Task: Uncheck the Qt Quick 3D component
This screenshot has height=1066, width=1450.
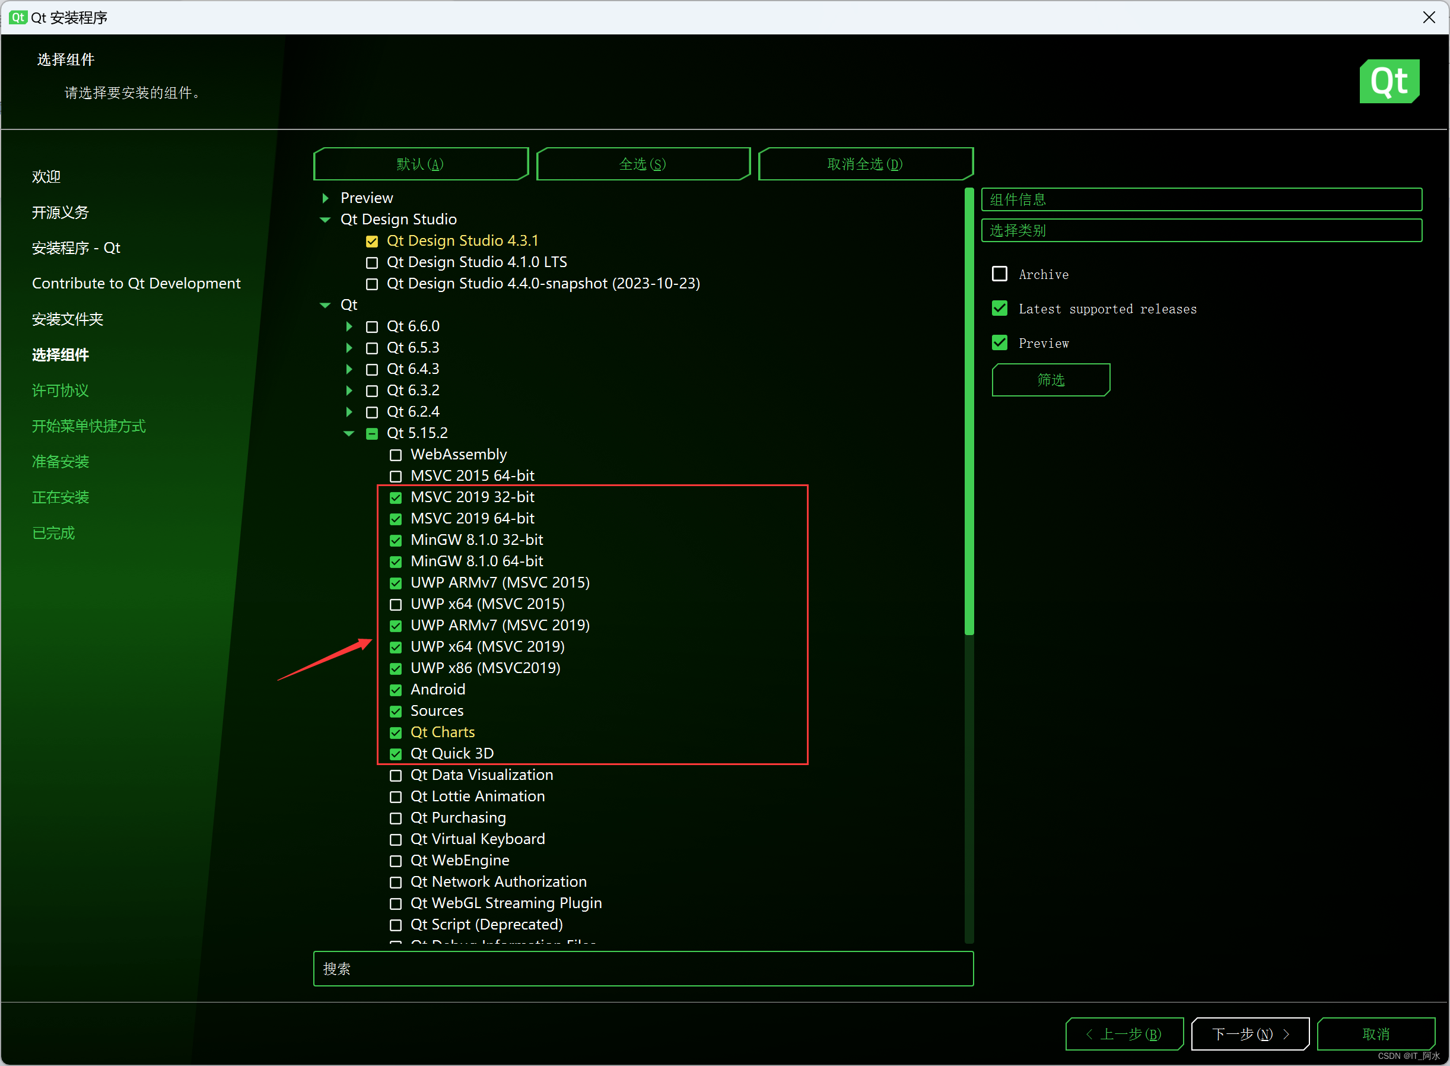Action: tap(395, 754)
